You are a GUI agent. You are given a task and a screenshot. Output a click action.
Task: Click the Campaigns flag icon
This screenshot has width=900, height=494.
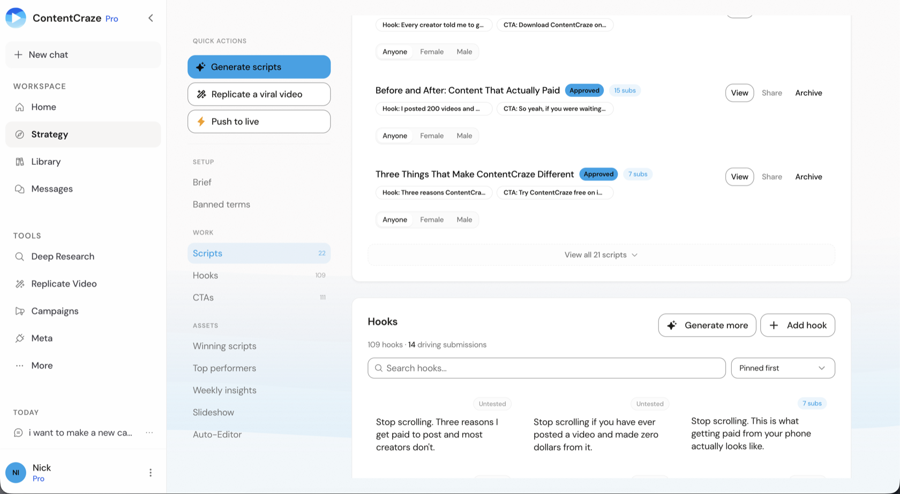pos(20,311)
